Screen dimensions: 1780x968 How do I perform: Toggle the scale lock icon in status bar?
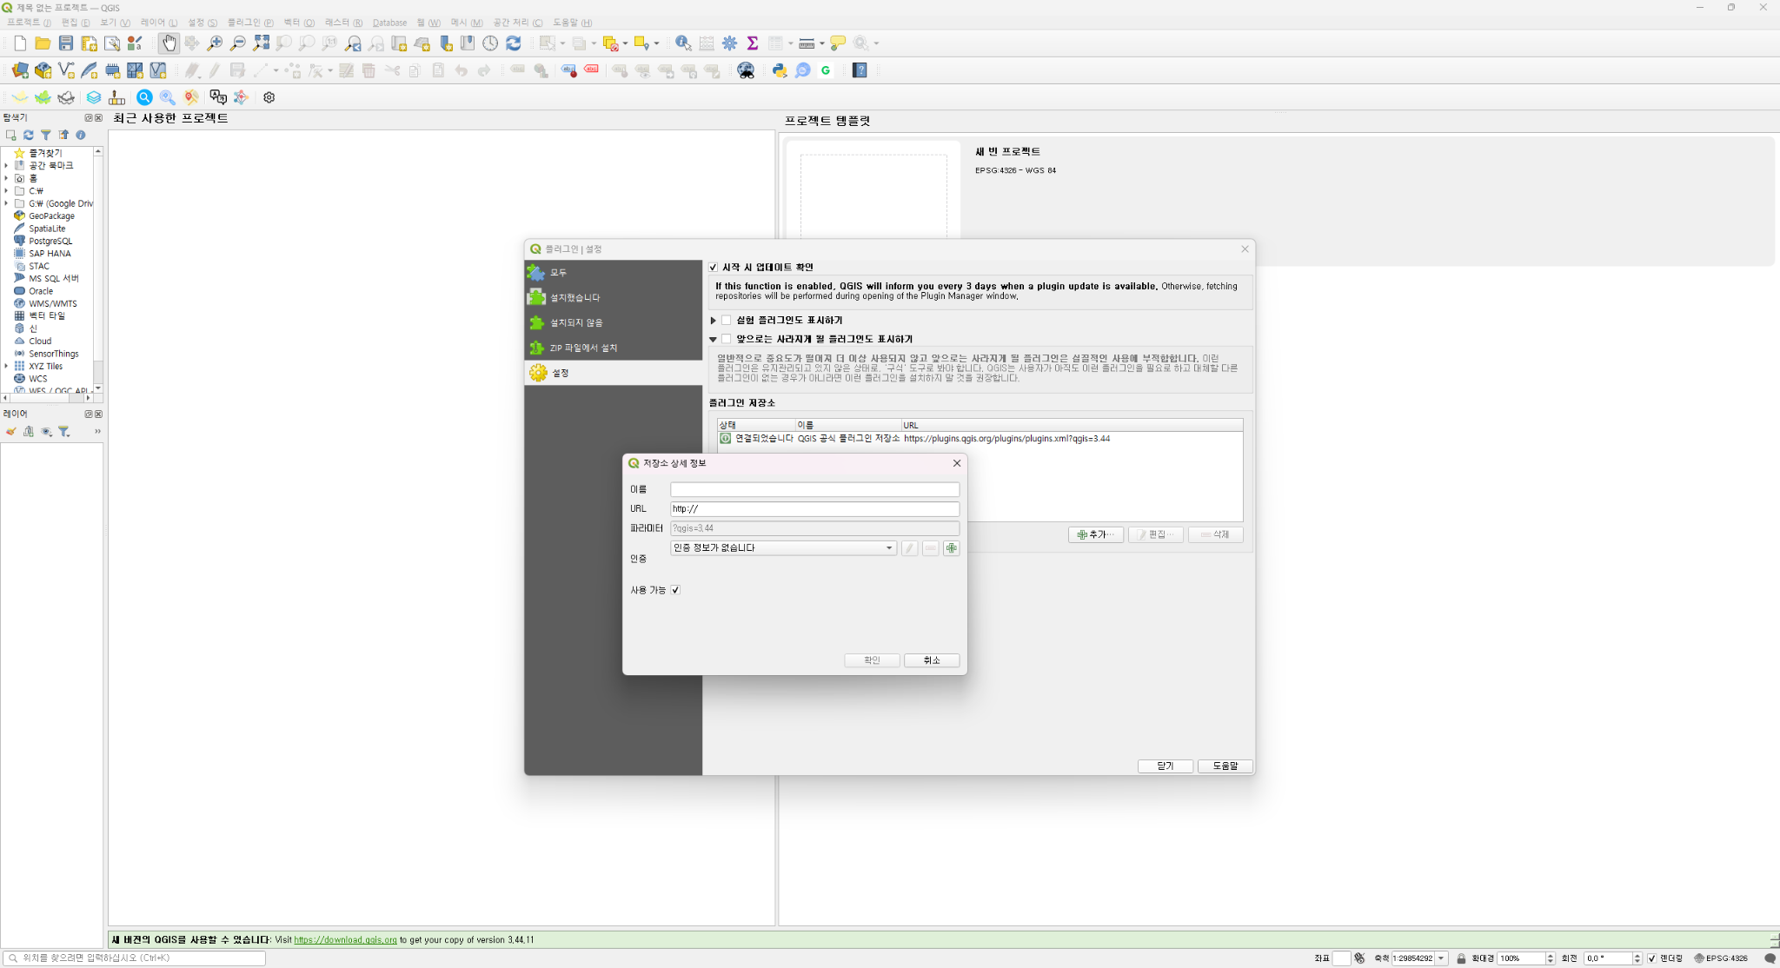click(1461, 958)
